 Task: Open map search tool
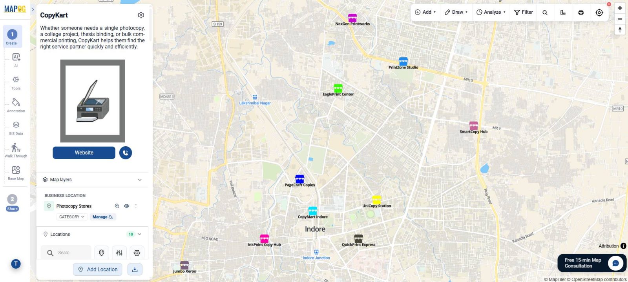pyautogui.click(x=545, y=13)
